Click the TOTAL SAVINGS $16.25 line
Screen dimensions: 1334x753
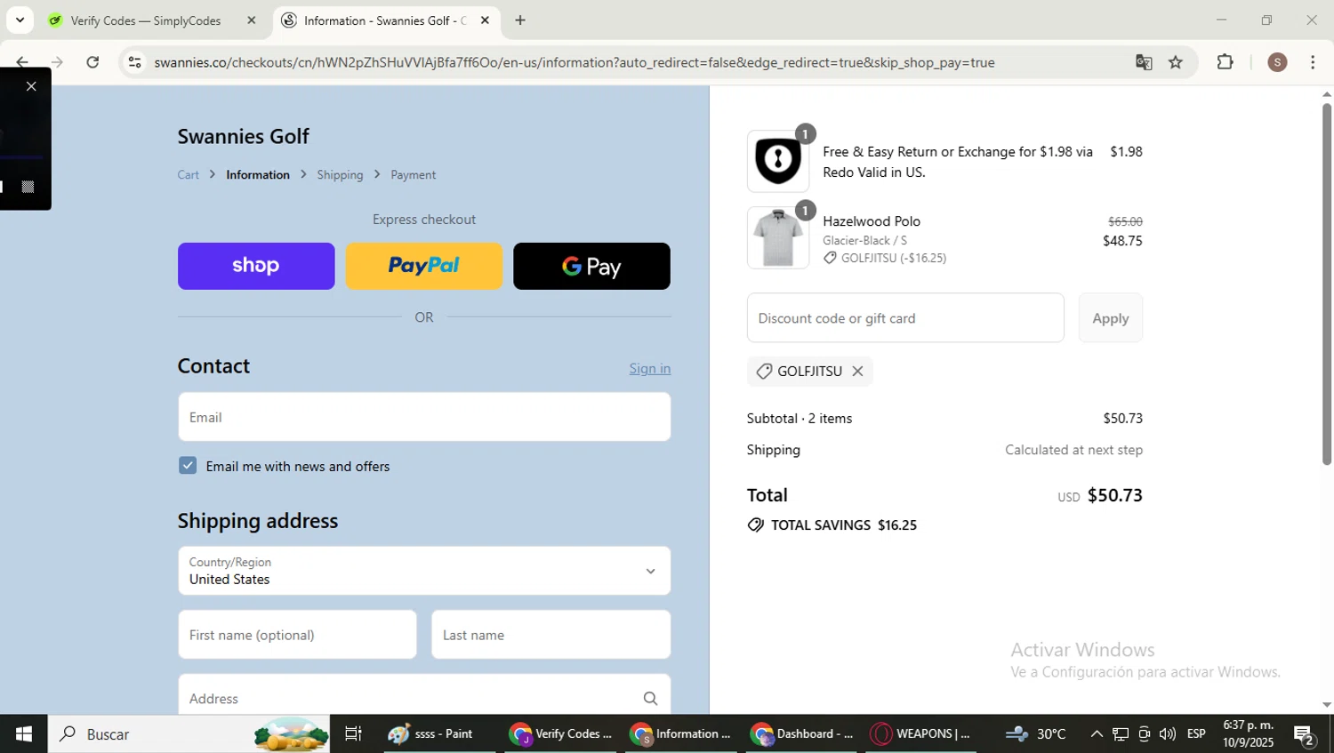[832, 525]
